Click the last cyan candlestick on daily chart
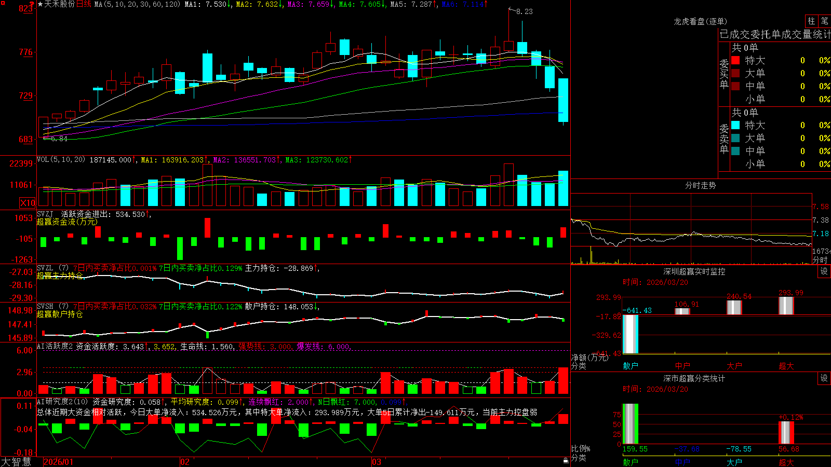The image size is (831, 467). pos(564,100)
